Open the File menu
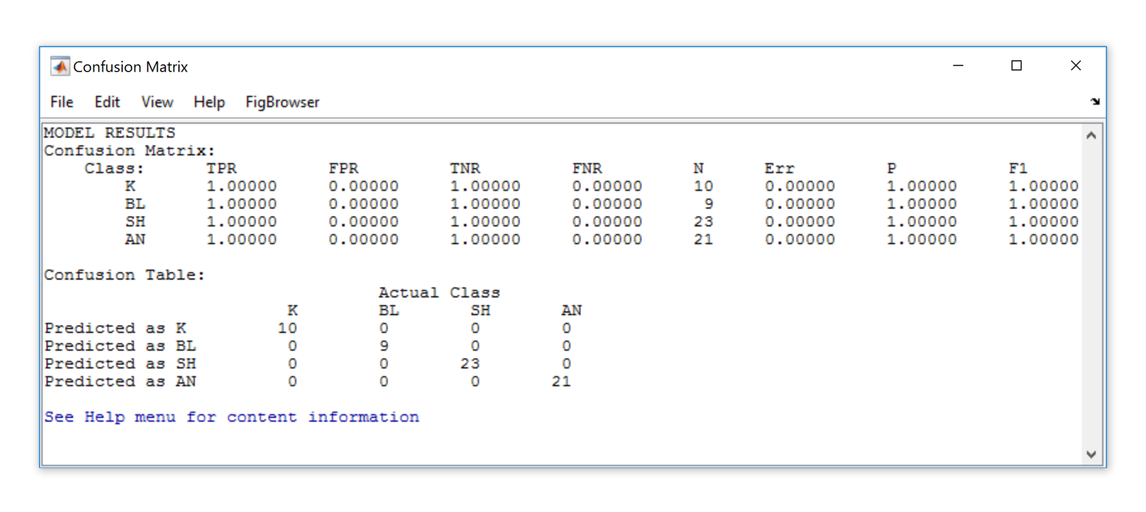This screenshot has width=1146, height=512. [62, 102]
